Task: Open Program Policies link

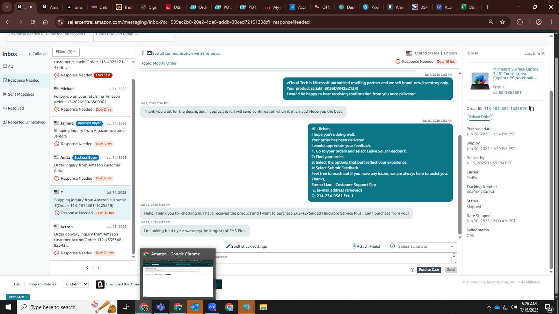Action: (x=42, y=284)
